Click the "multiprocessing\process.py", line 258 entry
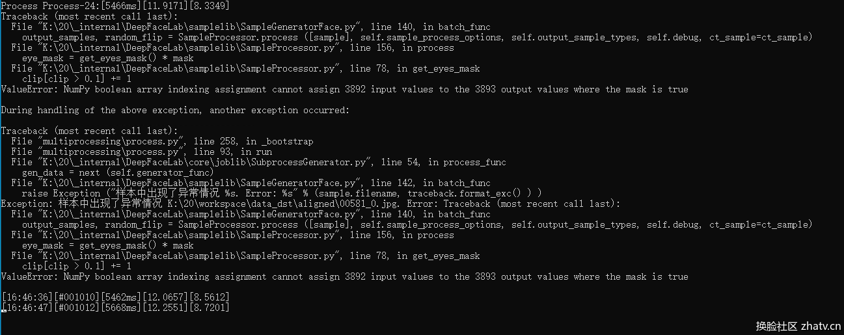844x335 pixels. click(162, 141)
